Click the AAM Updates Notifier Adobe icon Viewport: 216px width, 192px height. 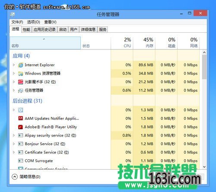(x=21, y=118)
